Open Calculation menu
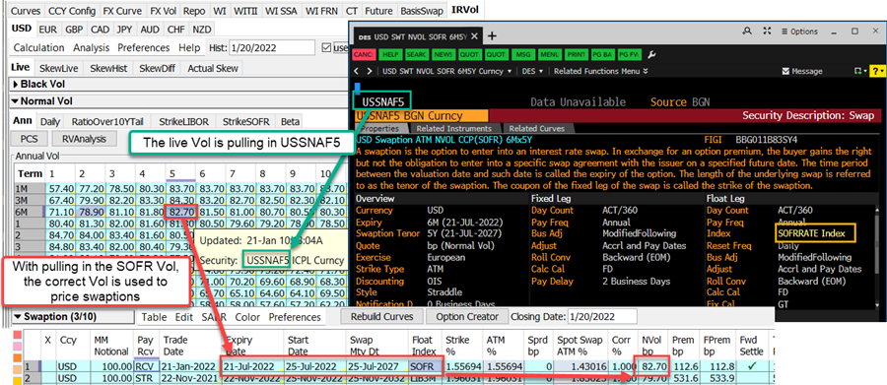887x385 pixels. click(x=39, y=47)
